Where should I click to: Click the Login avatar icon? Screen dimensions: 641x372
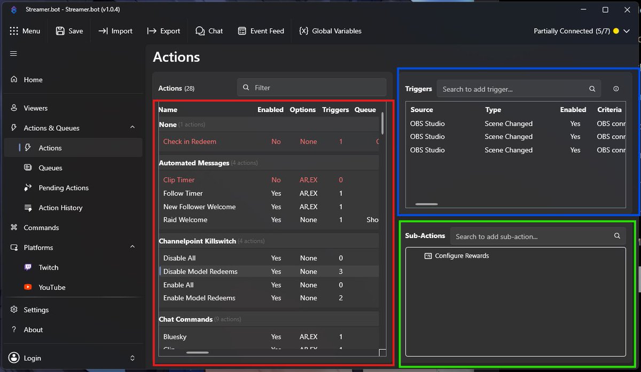click(14, 358)
